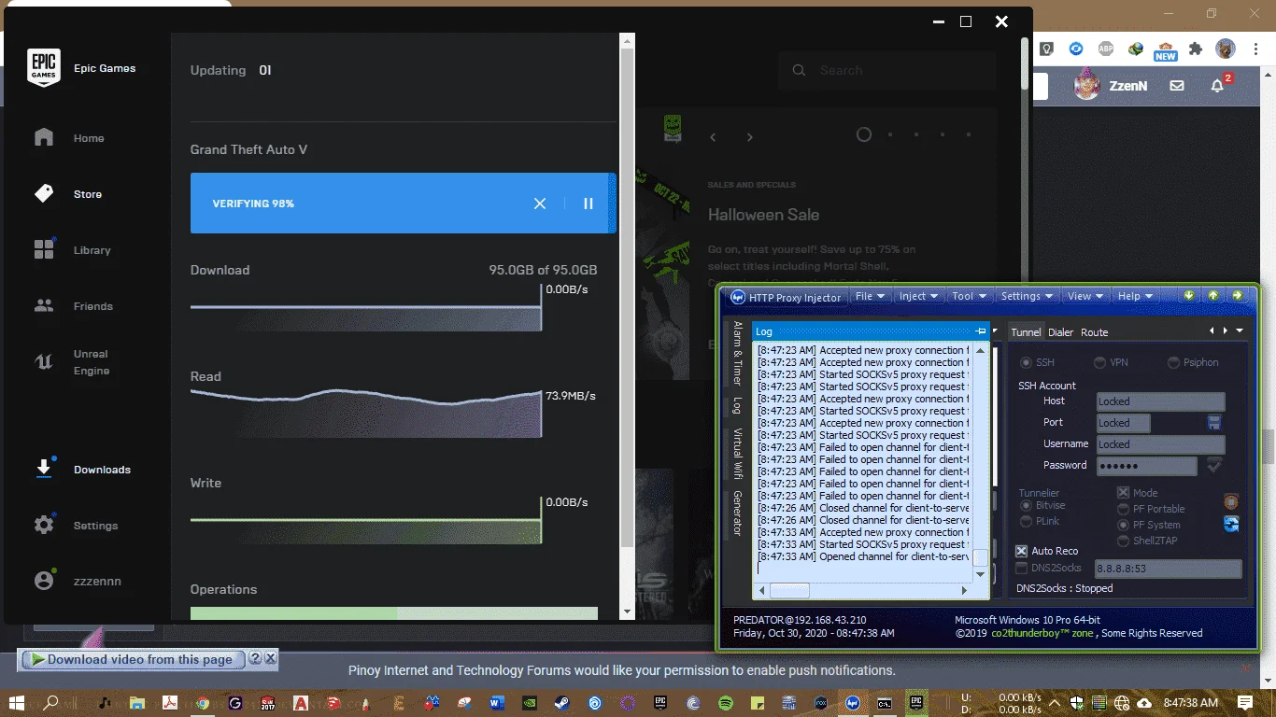
Task: Toggle Auto Reco checkbox
Action: point(1022,551)
